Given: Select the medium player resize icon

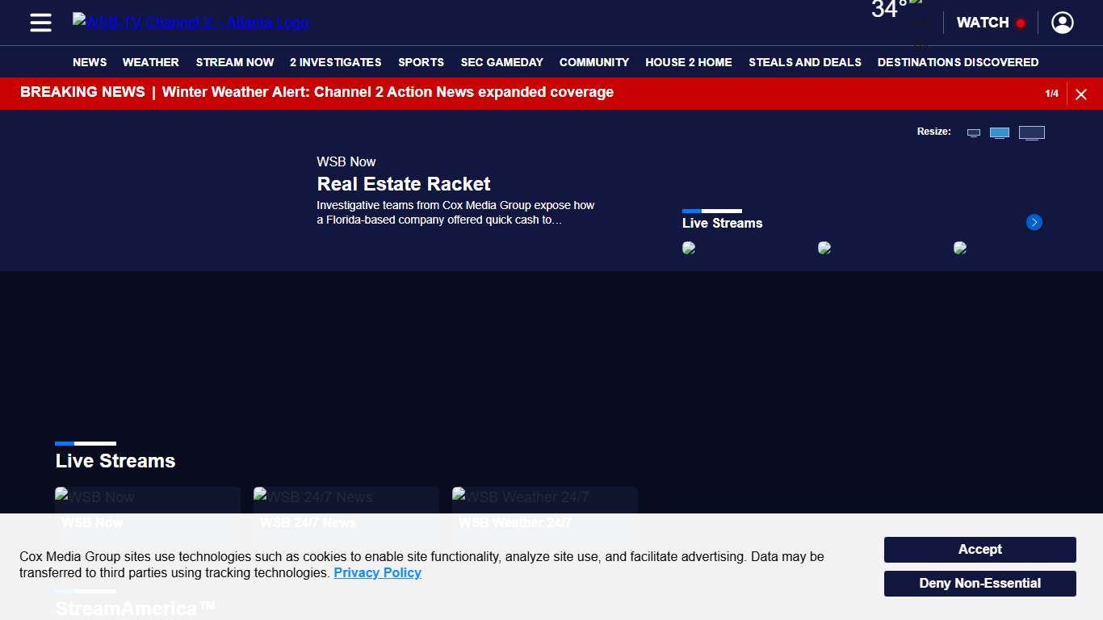Looking at the screenshot, I should pyautogui.click(x=1000, y=133).
